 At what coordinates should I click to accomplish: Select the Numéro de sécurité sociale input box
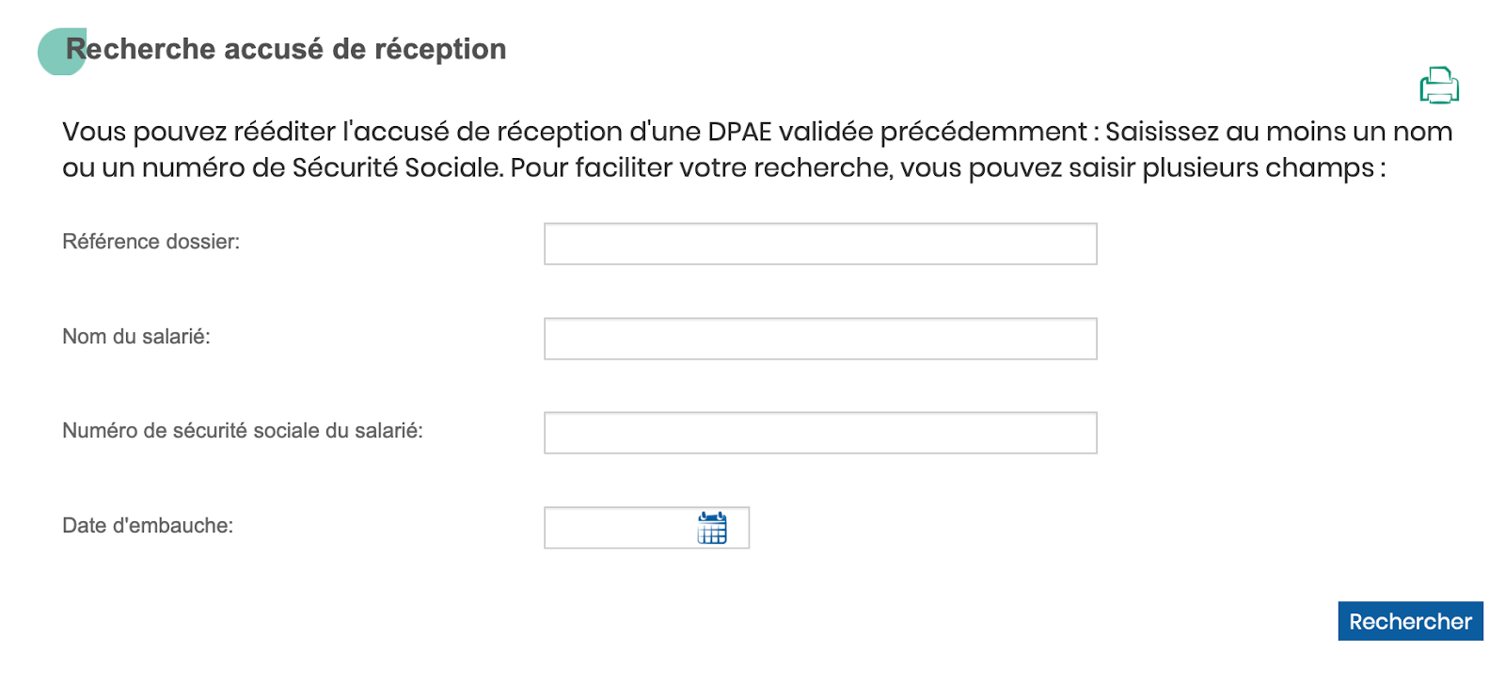click(x=820, y=433)
